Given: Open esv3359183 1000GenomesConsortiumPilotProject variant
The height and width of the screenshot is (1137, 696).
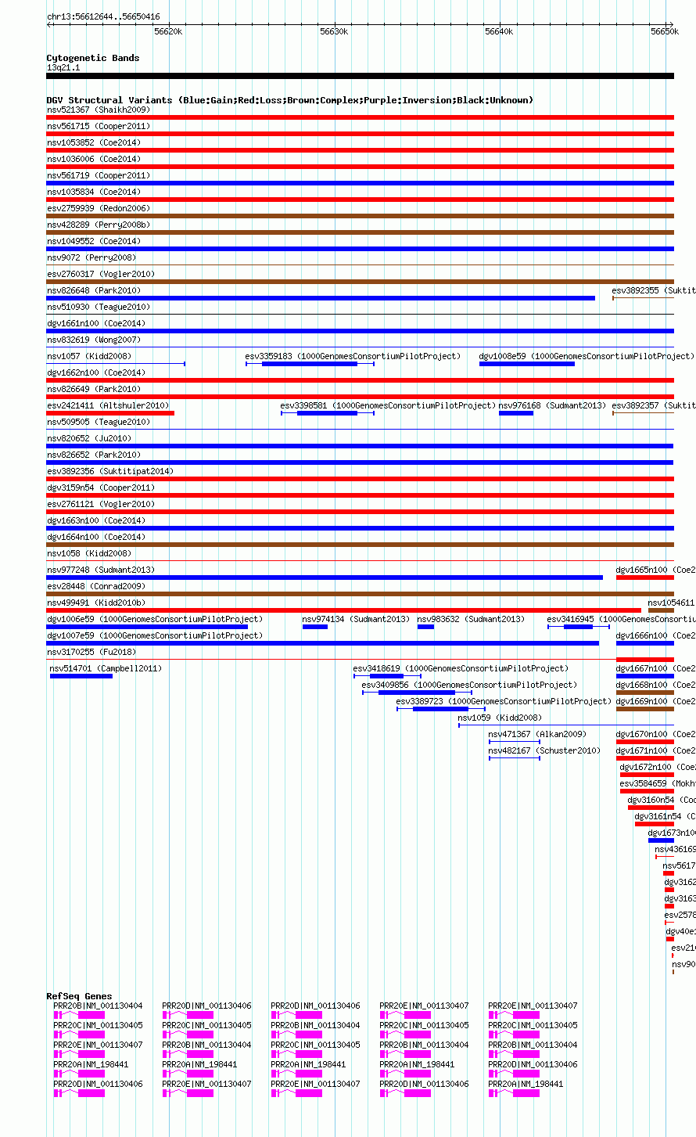Looking at the screenshot, I should pos(353,356).
